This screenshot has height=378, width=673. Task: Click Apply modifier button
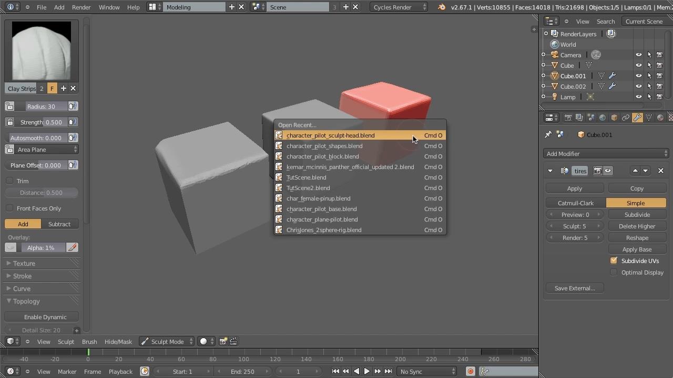tap(575, 188)
